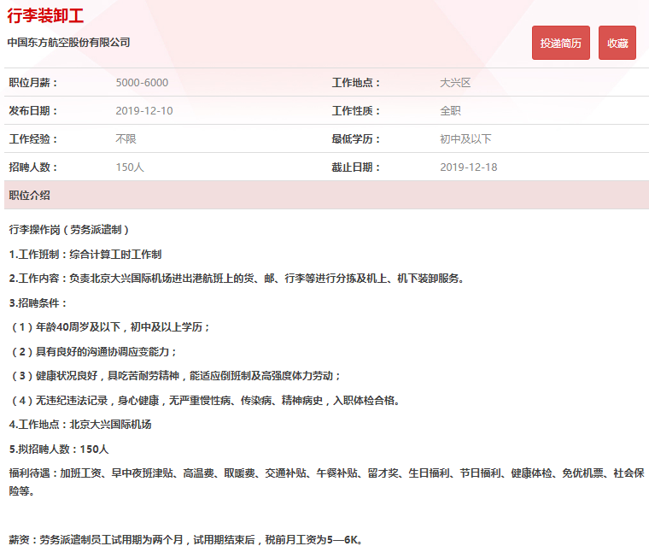Select the 2.工作内容 description line

point(237,279)
